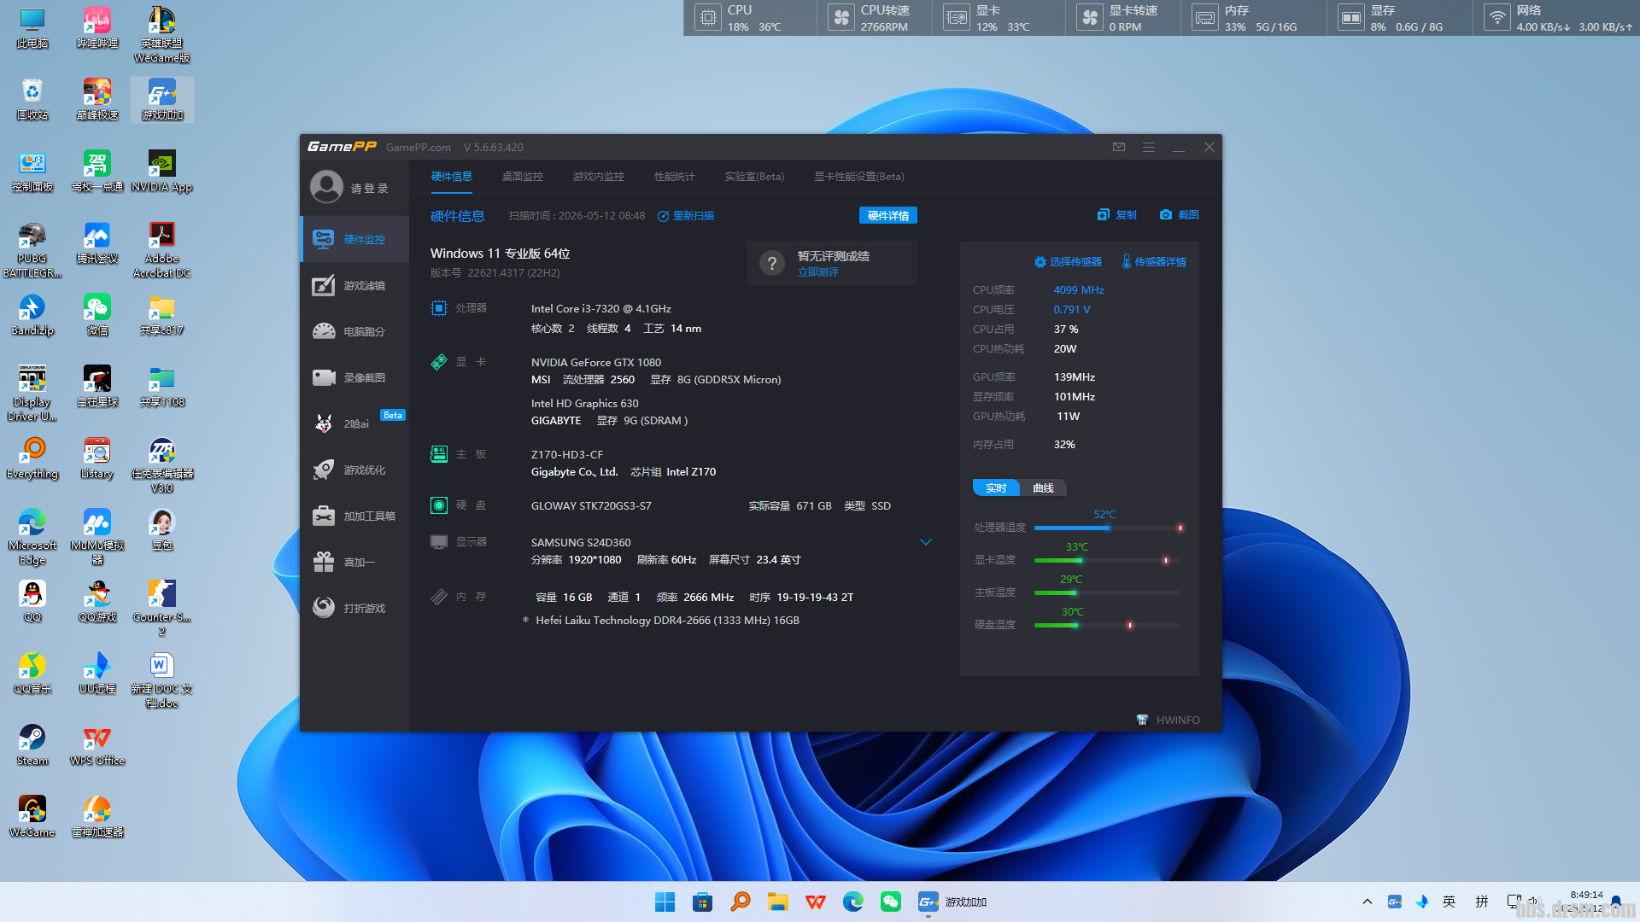This screenshot has width=1640, height=922.
Task: Open the GamePP hamburger menu
Action: [x=1149, y=147]
